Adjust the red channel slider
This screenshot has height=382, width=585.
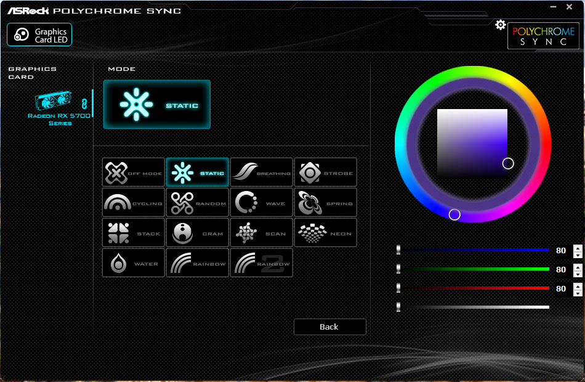point(473,288)
